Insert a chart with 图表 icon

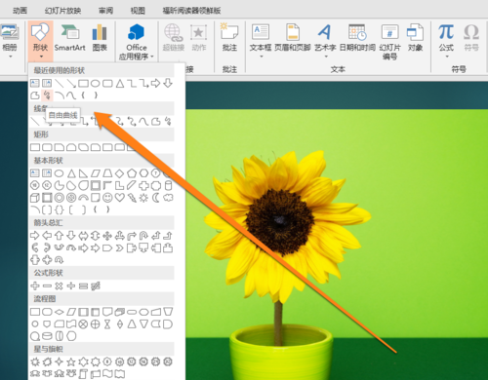click(100, 38)
